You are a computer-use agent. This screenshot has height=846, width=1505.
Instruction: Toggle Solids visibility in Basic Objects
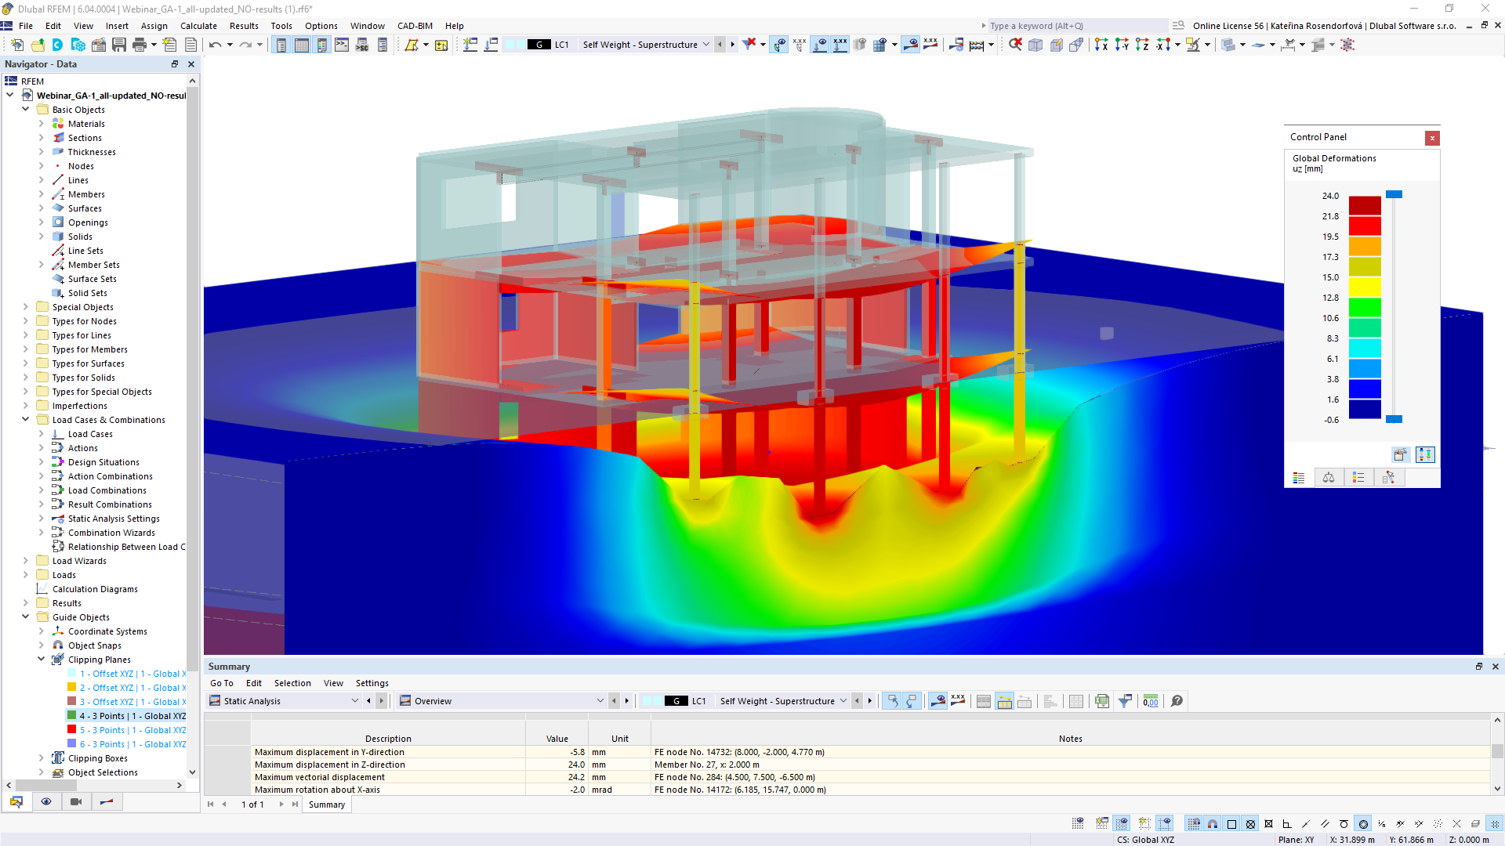(80, 237)
